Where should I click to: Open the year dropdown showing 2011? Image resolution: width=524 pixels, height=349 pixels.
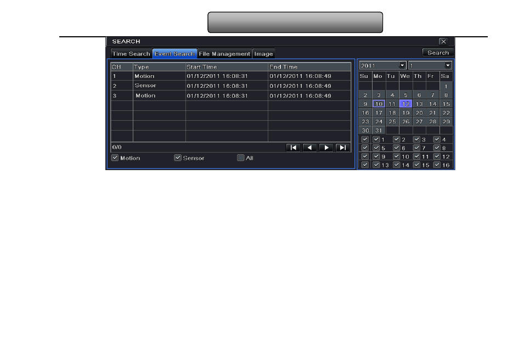point(382,65)
